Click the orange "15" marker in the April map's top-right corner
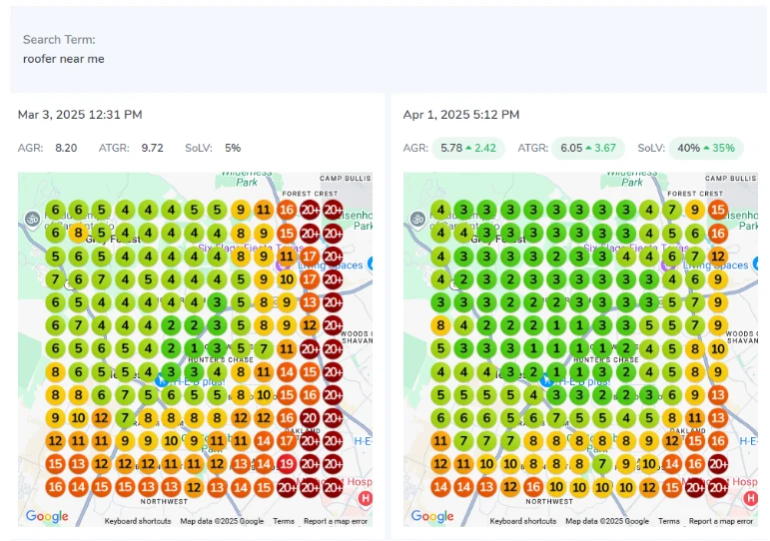 click(x=717, y=211)
